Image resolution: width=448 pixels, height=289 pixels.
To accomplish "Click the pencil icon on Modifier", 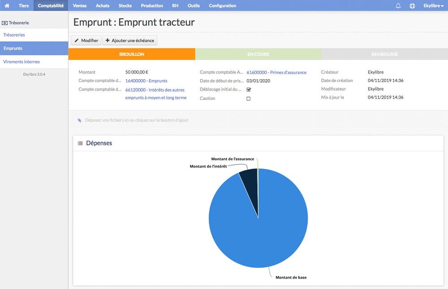I will 77,41.
